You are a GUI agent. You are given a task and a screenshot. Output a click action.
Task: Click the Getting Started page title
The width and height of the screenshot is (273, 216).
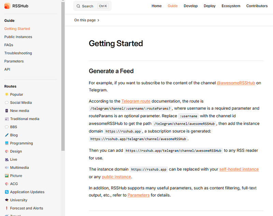[116, 43]
